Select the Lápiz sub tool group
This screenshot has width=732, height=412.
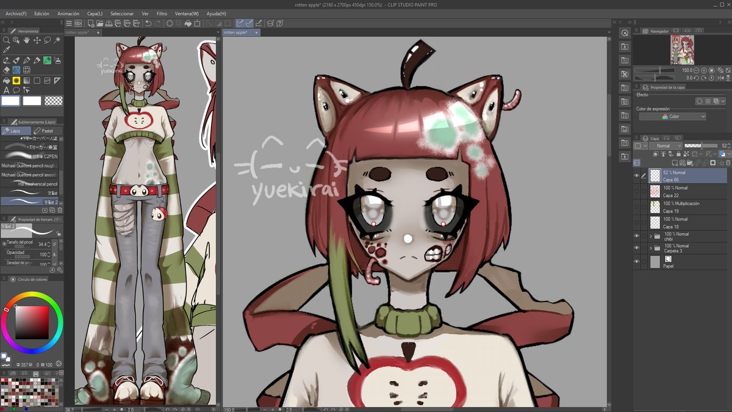[16, 131]
